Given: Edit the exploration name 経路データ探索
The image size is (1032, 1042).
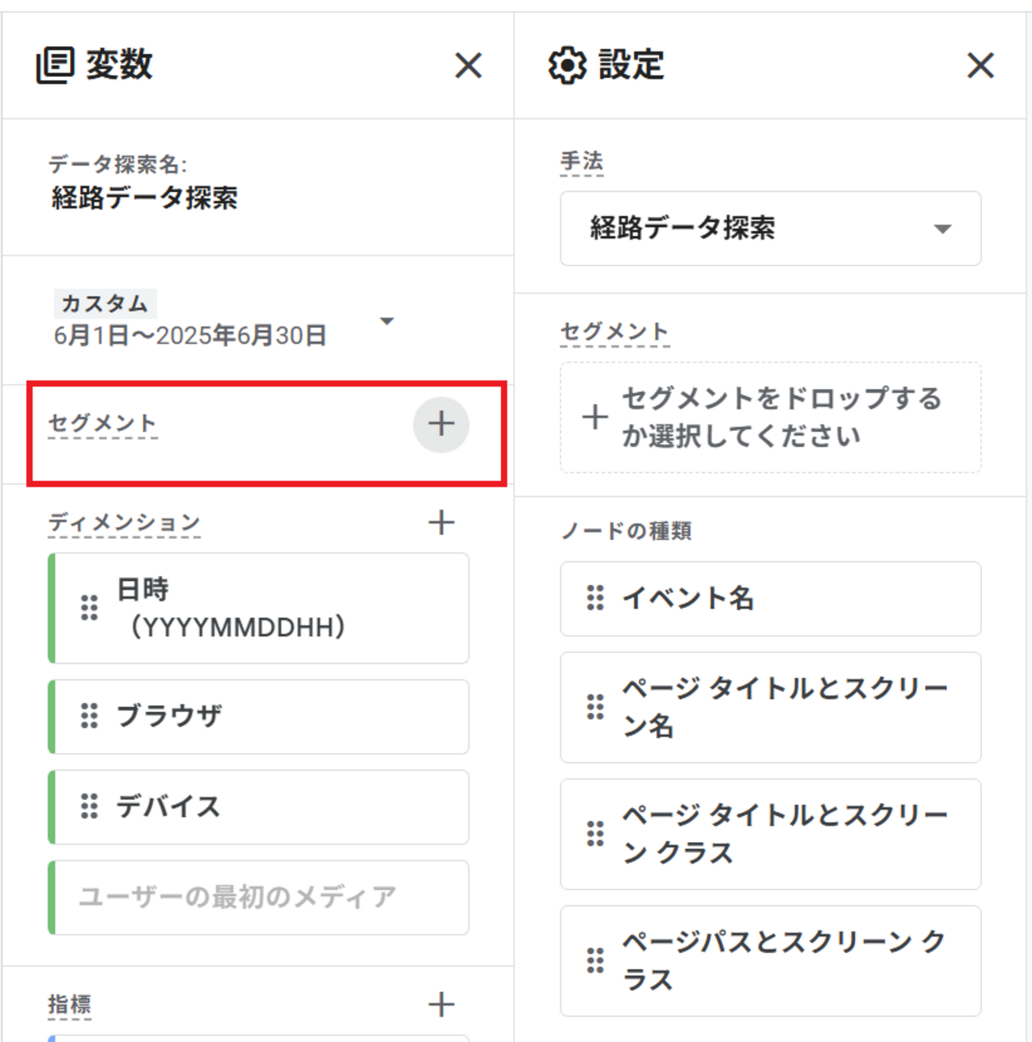Looking at the screenshot, I should click(x=144, y=198).
